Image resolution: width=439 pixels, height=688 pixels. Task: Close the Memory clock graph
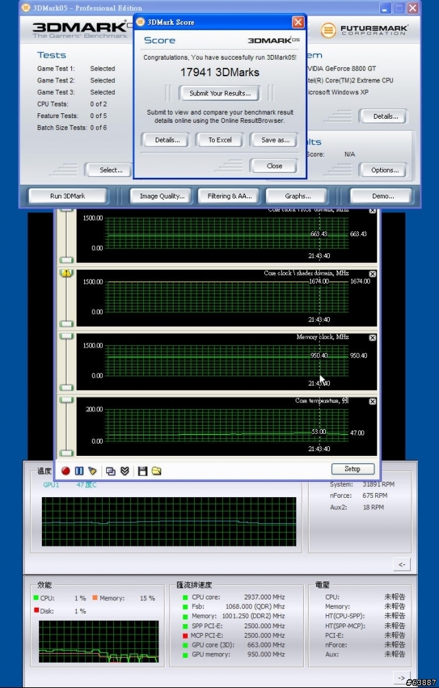click(372, 337)
